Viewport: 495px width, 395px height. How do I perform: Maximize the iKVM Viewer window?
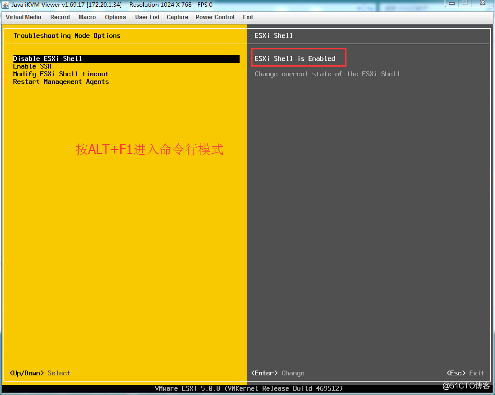click(465, 3)
